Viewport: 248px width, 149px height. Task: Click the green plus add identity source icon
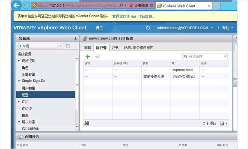pos(88,56)
